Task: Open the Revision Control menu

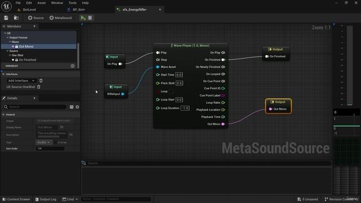Action: [341, 199]
